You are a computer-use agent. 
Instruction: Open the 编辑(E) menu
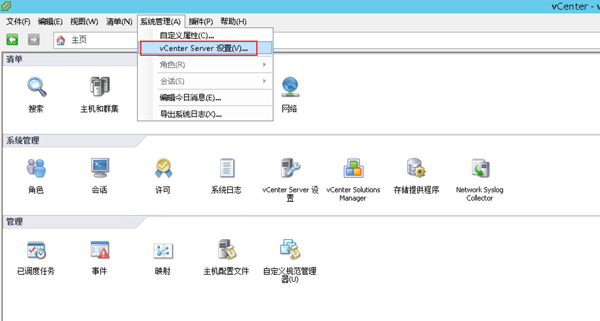(50, 22)
